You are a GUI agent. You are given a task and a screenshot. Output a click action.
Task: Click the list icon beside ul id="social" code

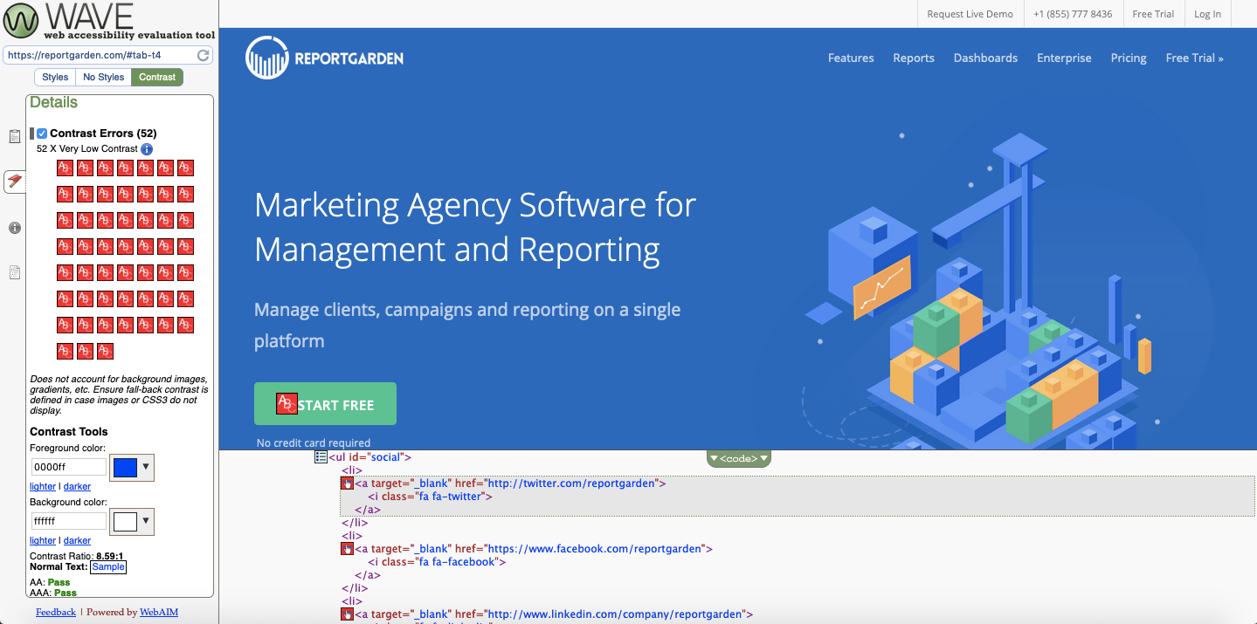321,456
